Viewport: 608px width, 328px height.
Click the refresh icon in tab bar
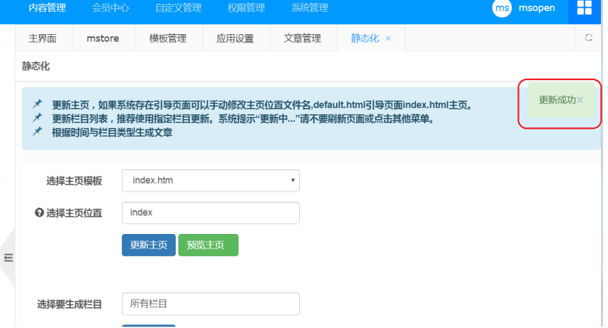(x=588, y=38)
